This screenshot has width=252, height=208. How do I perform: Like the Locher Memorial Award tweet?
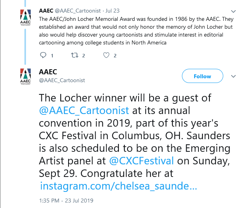tap(106, 55)
